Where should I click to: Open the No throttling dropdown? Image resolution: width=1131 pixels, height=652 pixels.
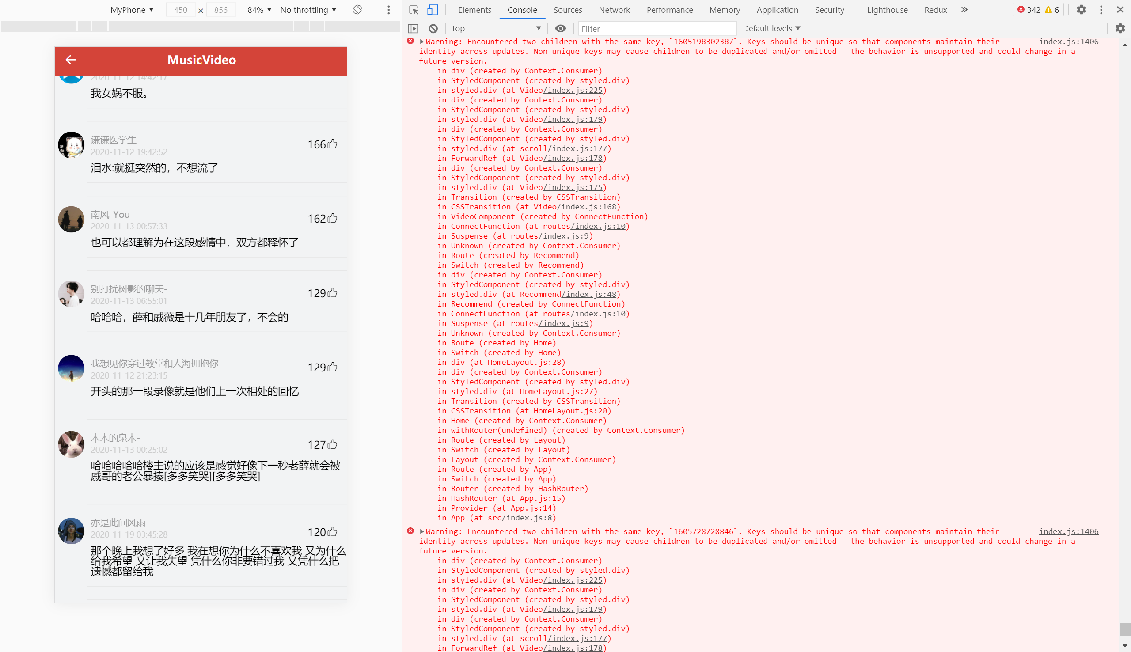point(308,10)
